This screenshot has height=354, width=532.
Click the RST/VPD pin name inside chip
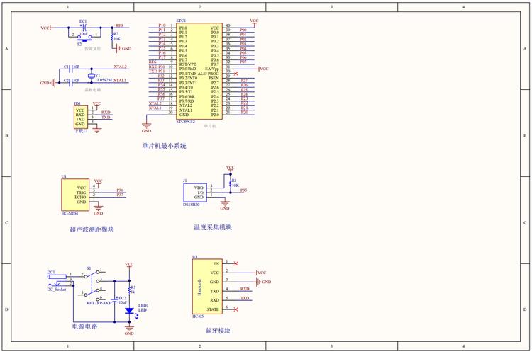188,64
